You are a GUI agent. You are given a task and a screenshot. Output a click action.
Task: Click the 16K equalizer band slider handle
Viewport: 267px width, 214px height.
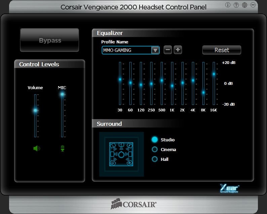point(214,74)
